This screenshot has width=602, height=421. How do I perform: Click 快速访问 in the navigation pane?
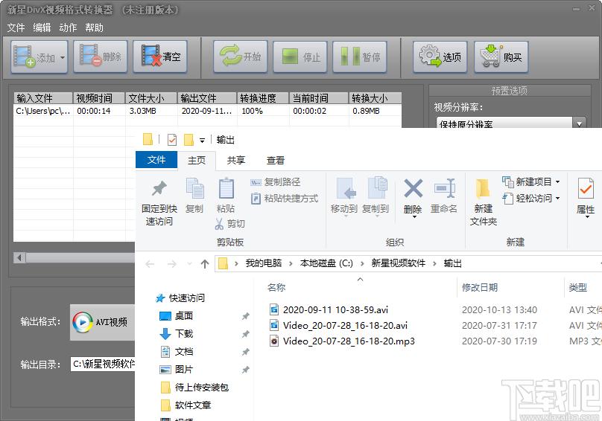click(180, 298)
